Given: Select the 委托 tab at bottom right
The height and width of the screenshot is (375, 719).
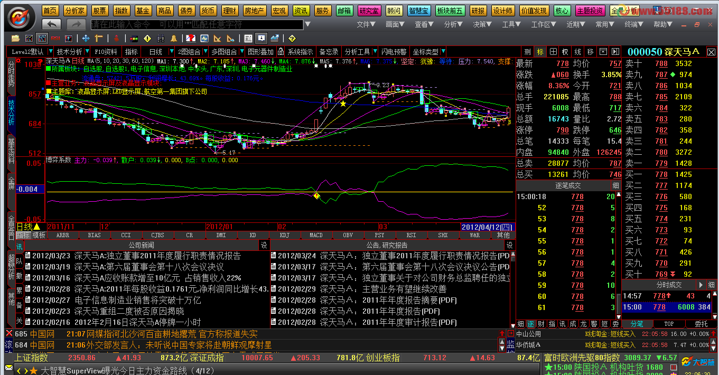Looking at the screenshot, I should coord(701,324).
